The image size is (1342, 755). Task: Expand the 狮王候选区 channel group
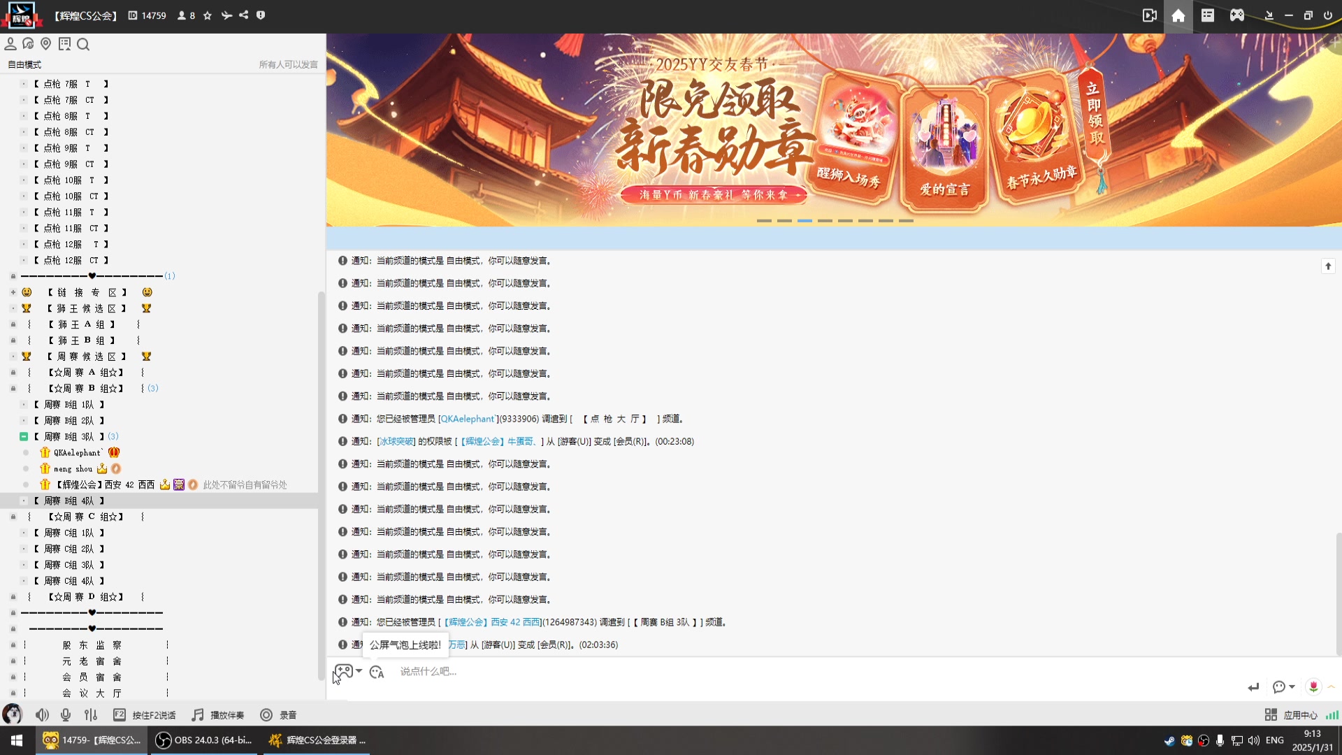point(13,308)
